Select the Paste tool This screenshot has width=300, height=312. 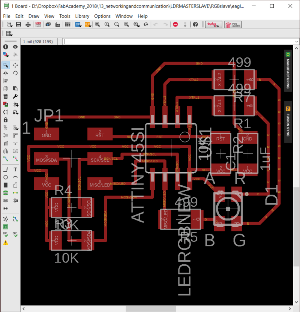(15, 88)
